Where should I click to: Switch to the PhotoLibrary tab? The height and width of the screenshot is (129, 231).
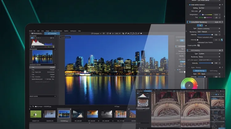37,33
